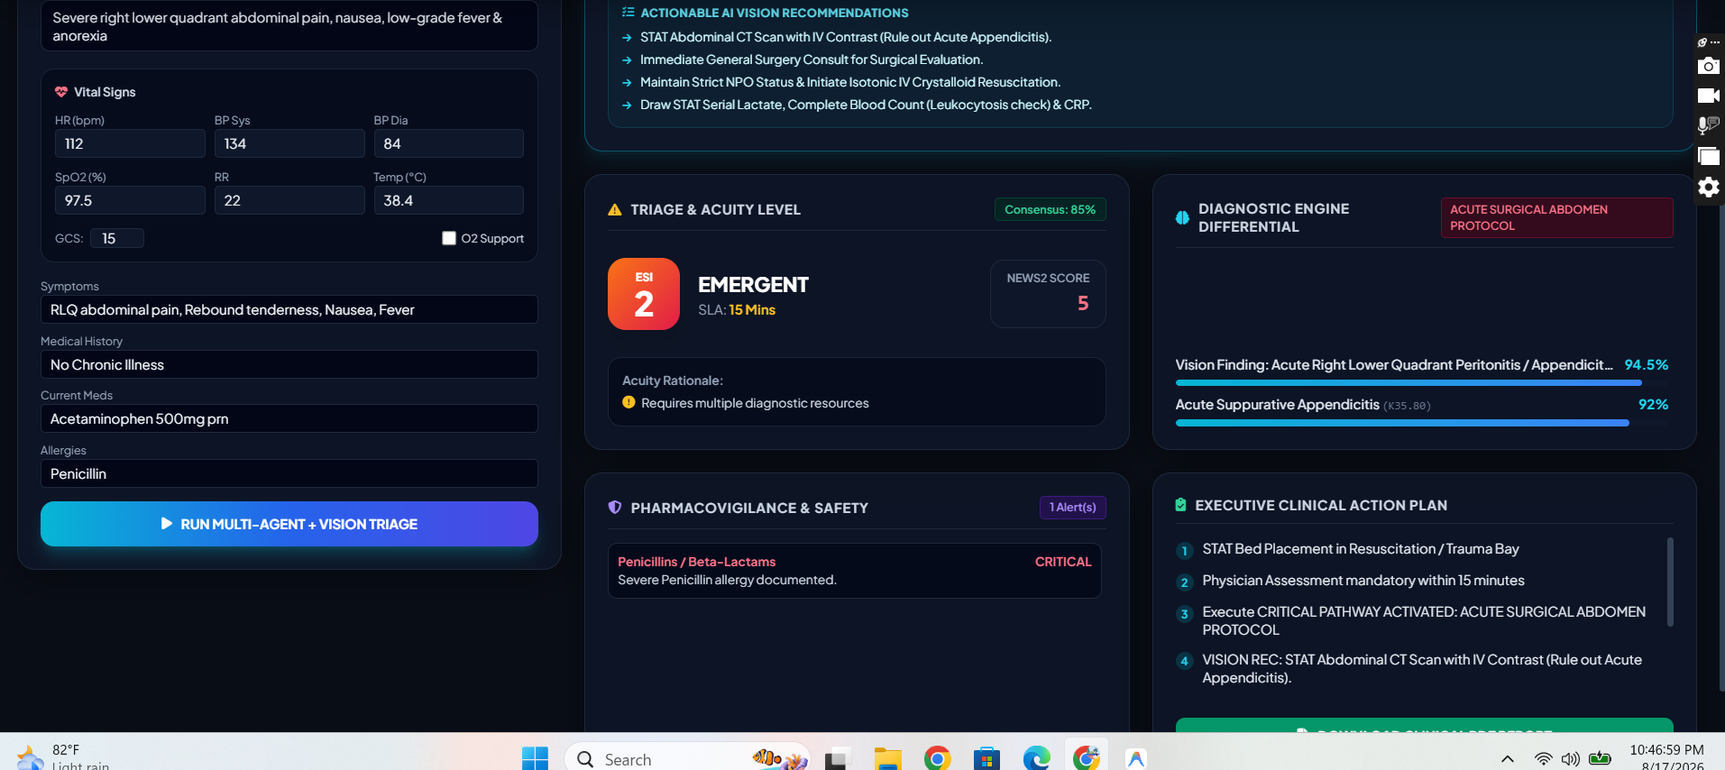
Task: Open Task View from the taskbar
Action: pyautogui.click(x=839, y=758)
